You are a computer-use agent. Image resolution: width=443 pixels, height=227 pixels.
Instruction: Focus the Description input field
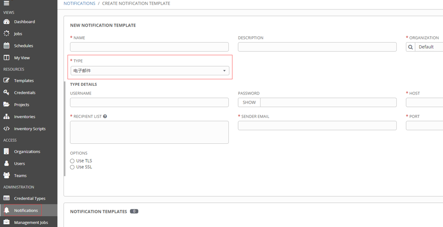point(317,47)
